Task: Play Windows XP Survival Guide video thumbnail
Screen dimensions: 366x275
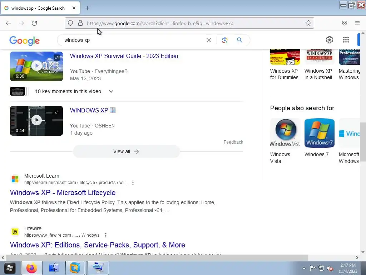Action: pyautogui.click(x=36, y=66)
